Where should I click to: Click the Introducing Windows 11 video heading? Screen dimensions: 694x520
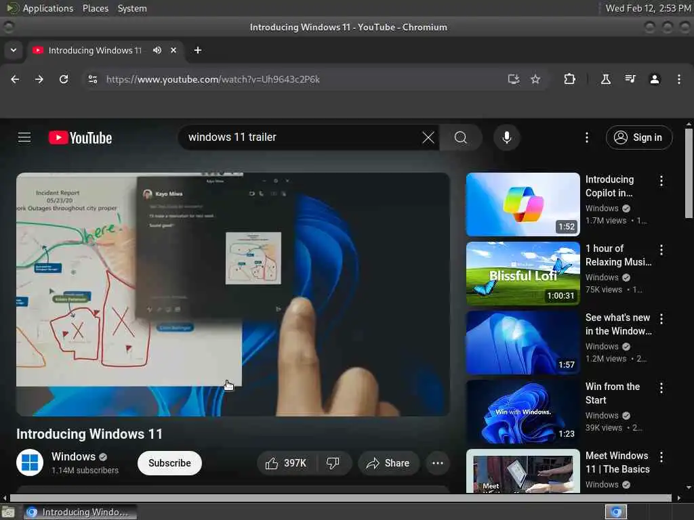[x=89, y=434]
